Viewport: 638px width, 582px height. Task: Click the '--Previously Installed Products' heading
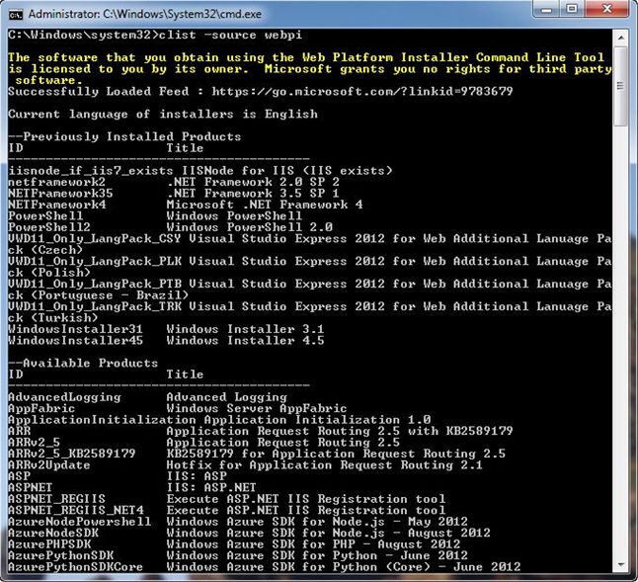(124, 136)
